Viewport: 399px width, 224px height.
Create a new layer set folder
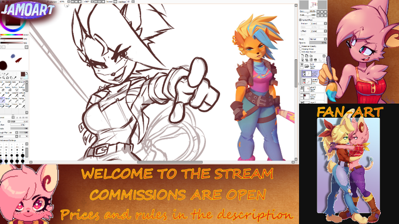[311, 56]
